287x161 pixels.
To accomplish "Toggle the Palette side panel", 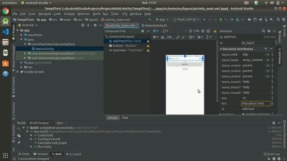I will [280, 37].
